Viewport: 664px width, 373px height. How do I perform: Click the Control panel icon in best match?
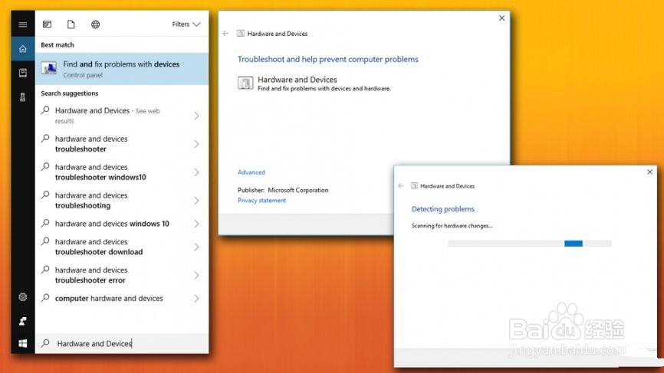(49, 68)
